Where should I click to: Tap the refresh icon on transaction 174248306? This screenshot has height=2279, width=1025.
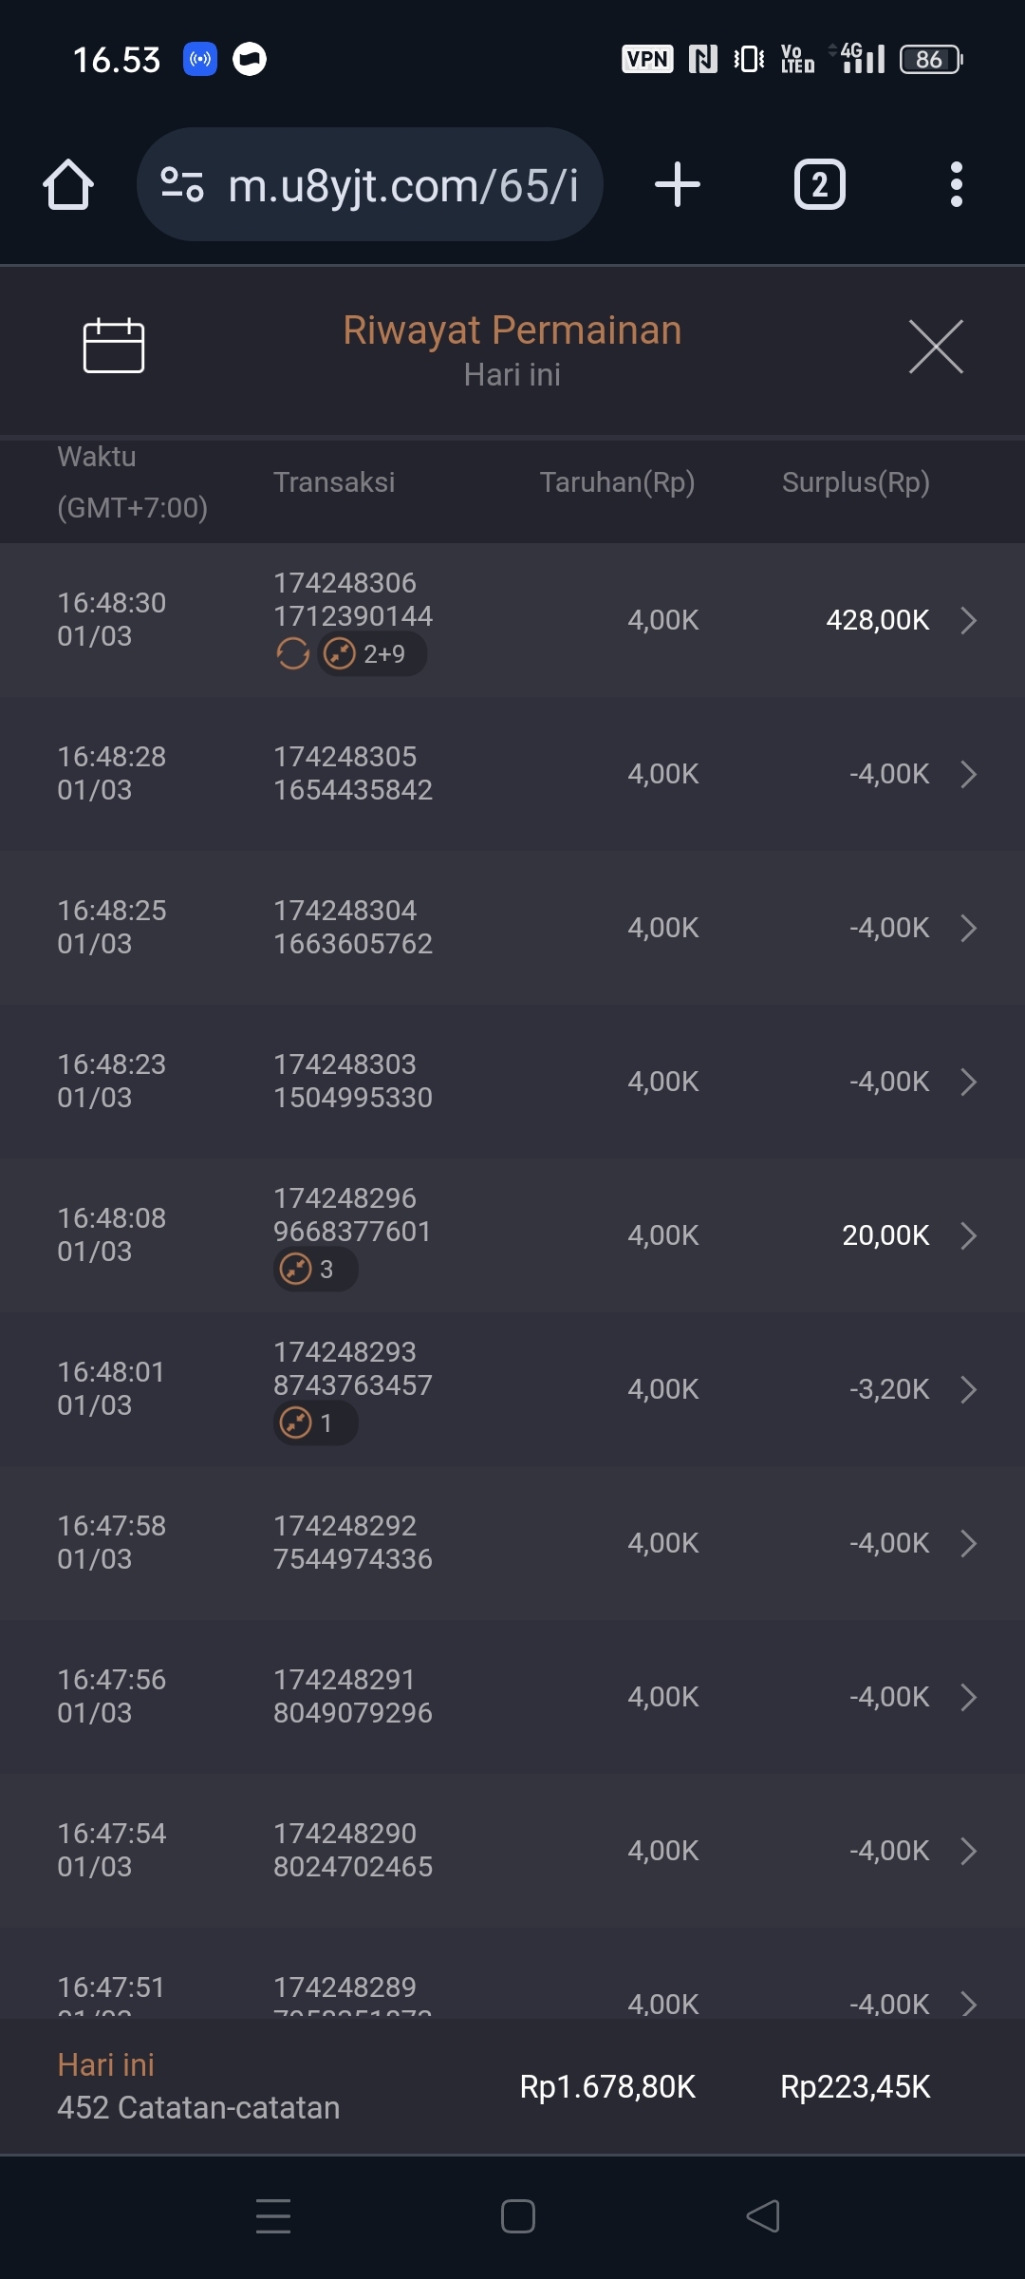292,654
